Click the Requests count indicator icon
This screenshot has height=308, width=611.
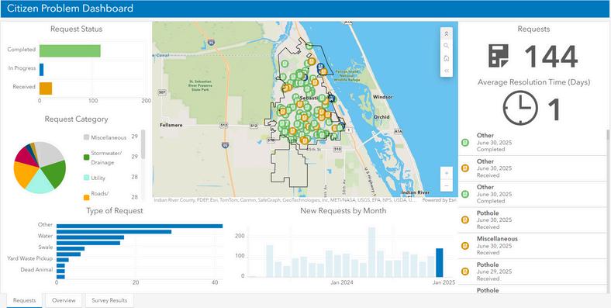[499, 56]
